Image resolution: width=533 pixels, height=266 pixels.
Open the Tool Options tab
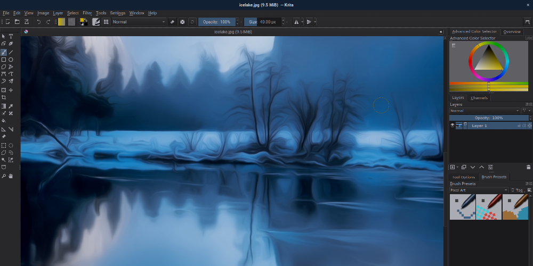(x=463, y=177)
